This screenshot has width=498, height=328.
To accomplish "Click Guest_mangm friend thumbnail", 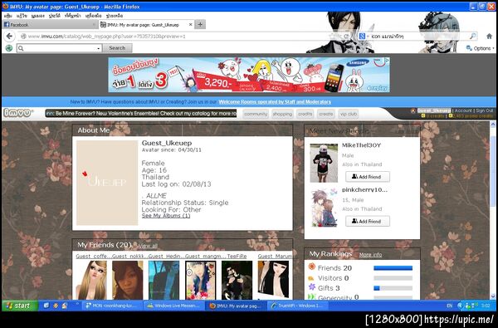I will click(x=200, y=280).
